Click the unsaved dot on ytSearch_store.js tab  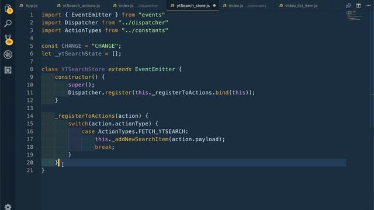(214, 5)
